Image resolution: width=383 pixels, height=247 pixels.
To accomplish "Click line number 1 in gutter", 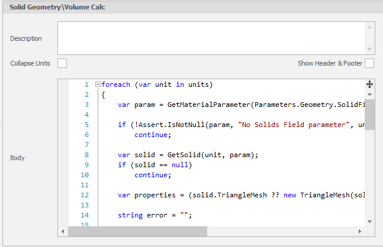I will (86, 84).
